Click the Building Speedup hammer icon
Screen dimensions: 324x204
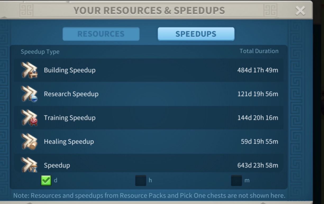29,70
